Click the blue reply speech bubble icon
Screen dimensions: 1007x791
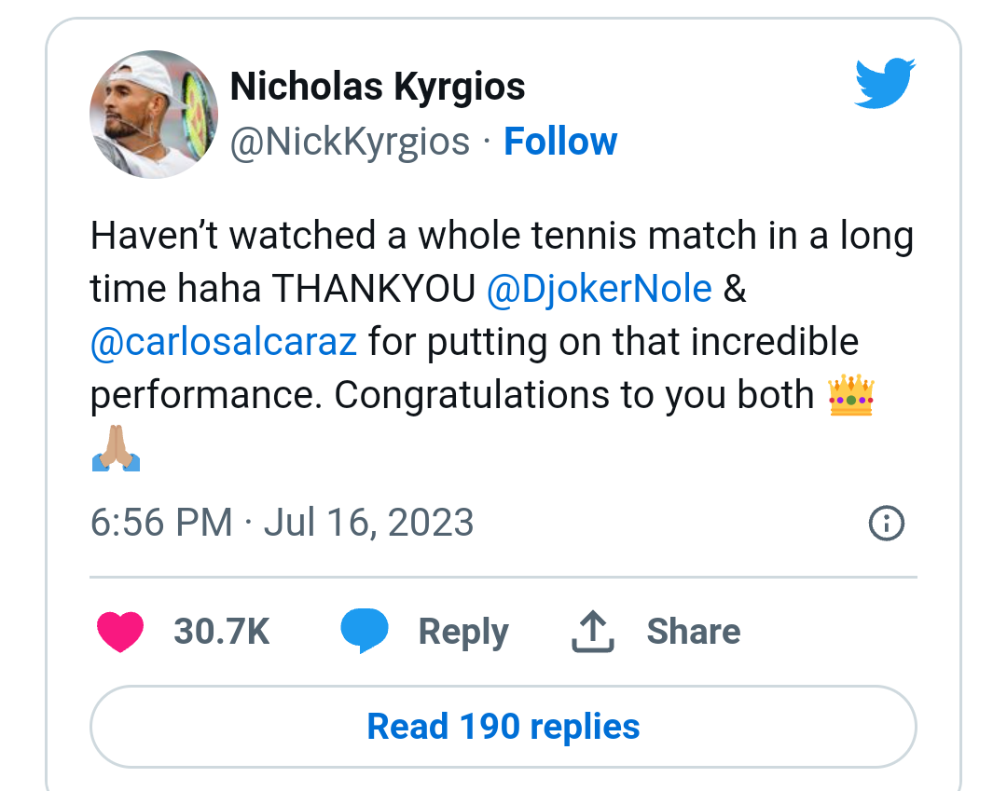coord(364,631)
